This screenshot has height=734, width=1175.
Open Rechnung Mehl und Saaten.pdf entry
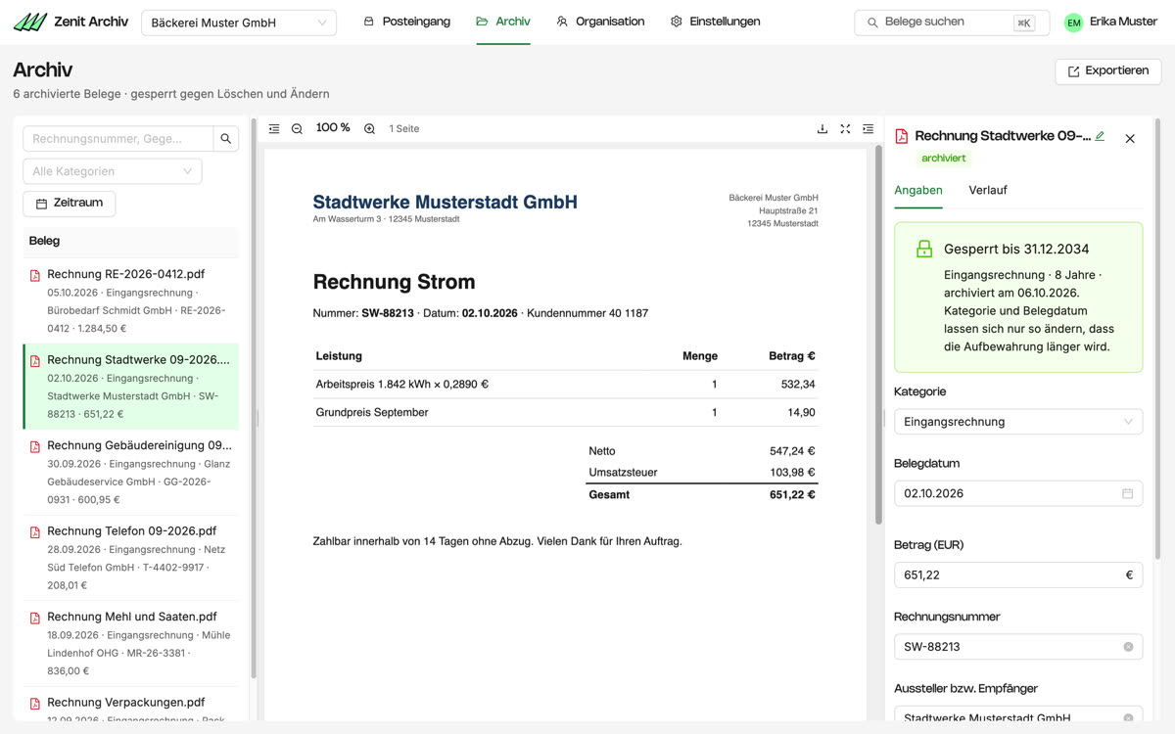pyautogui.click(x=130, y=644)
